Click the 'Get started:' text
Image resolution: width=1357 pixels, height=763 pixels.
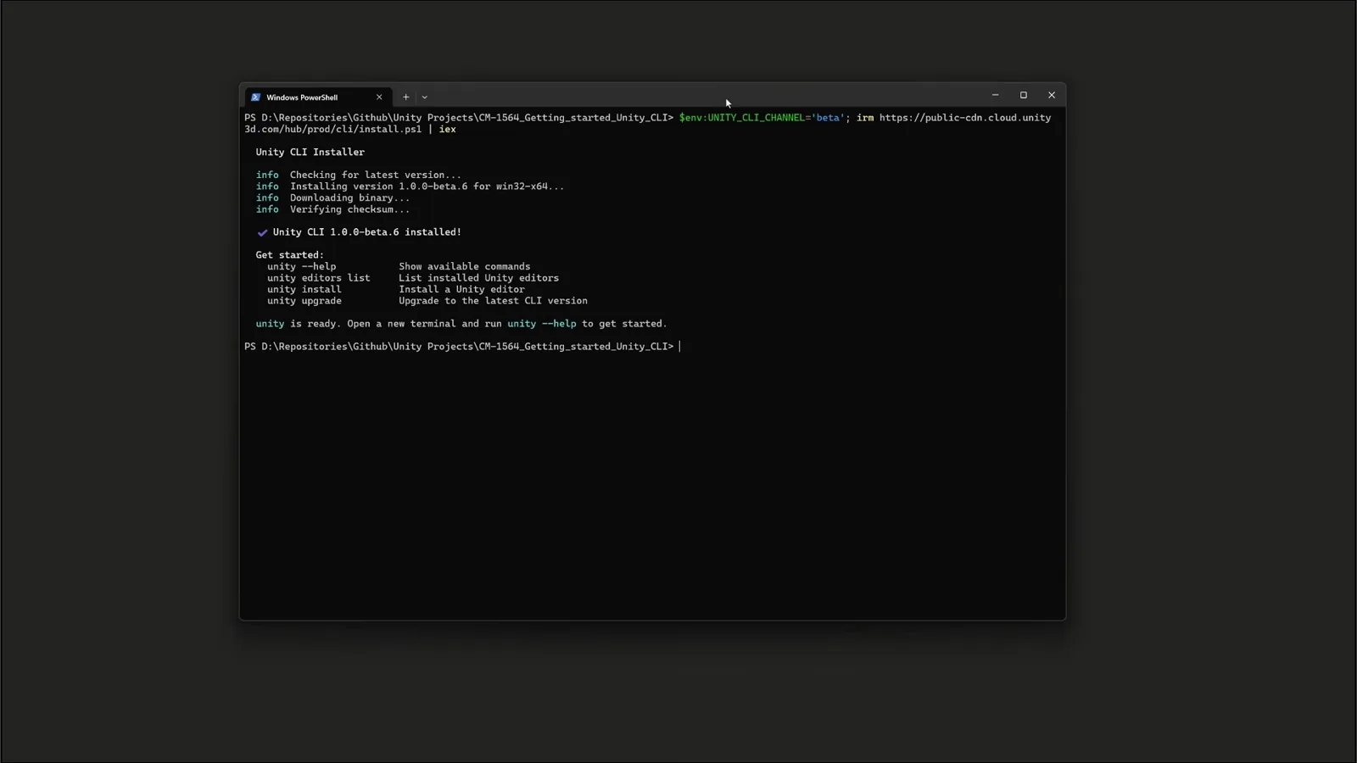coord(290,255)
